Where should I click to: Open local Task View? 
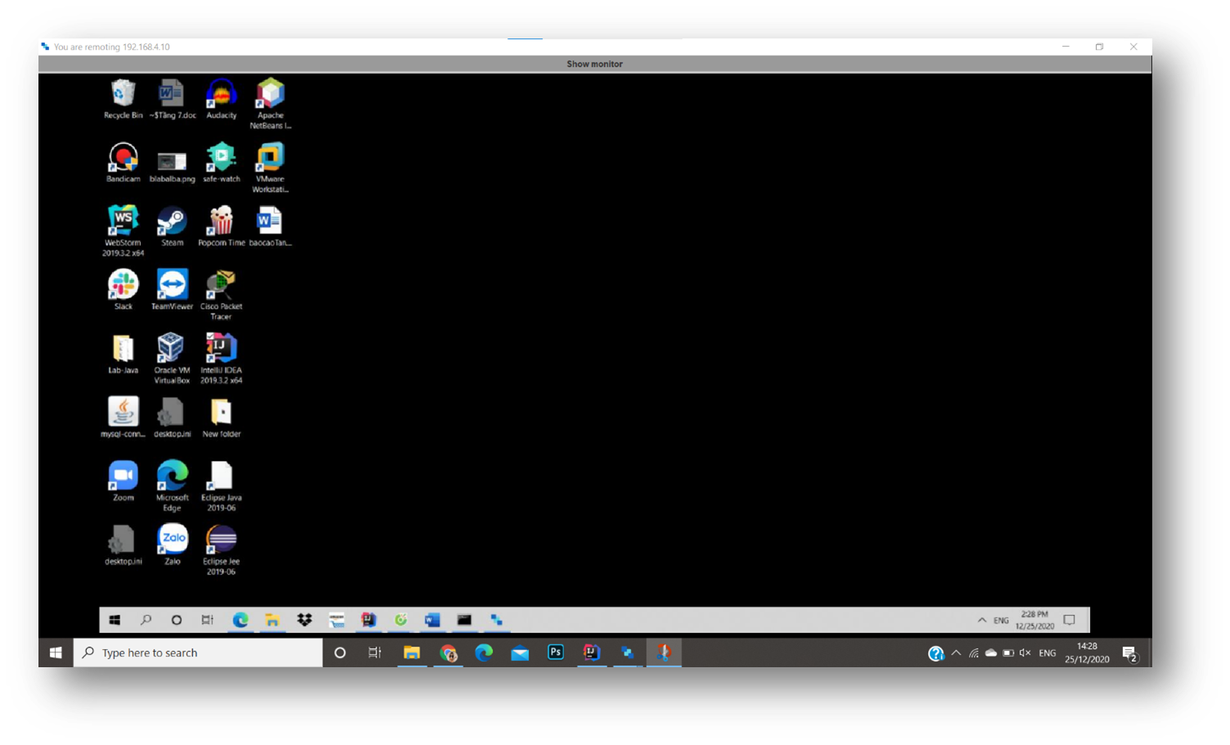375,652
